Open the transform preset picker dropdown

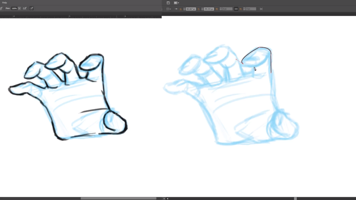[x=170, y=9]
